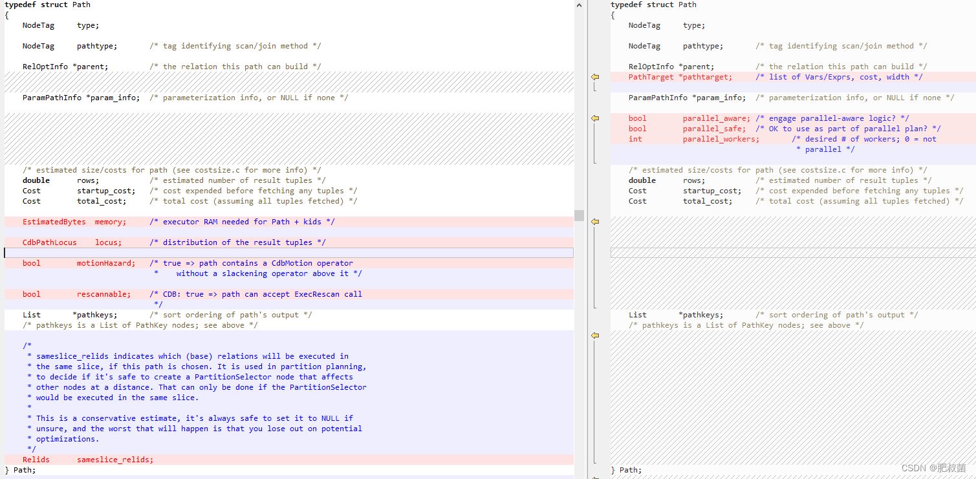976x479 pixels.
Task: Click 'NodeTag type;' line in right pane
Action: coord(667,25)
